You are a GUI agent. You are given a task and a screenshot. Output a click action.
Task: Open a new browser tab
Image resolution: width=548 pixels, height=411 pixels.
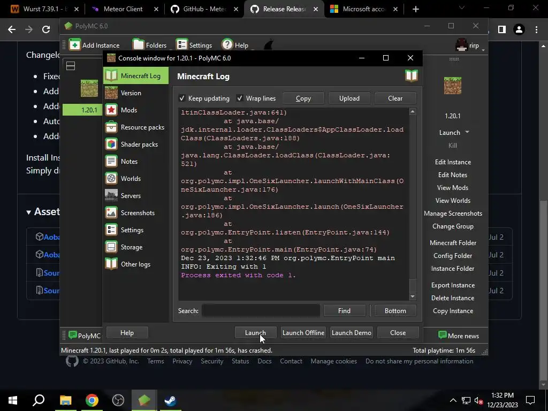(x=415, y=9)
